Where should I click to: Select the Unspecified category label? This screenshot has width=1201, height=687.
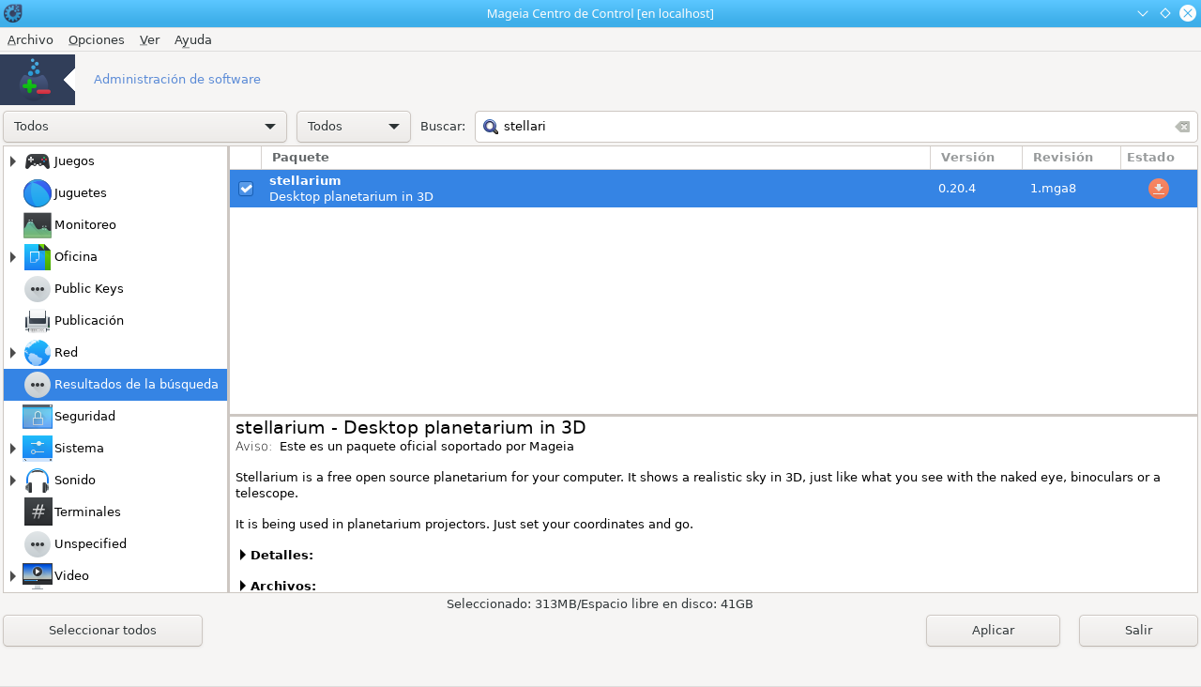tap(90, 544)
